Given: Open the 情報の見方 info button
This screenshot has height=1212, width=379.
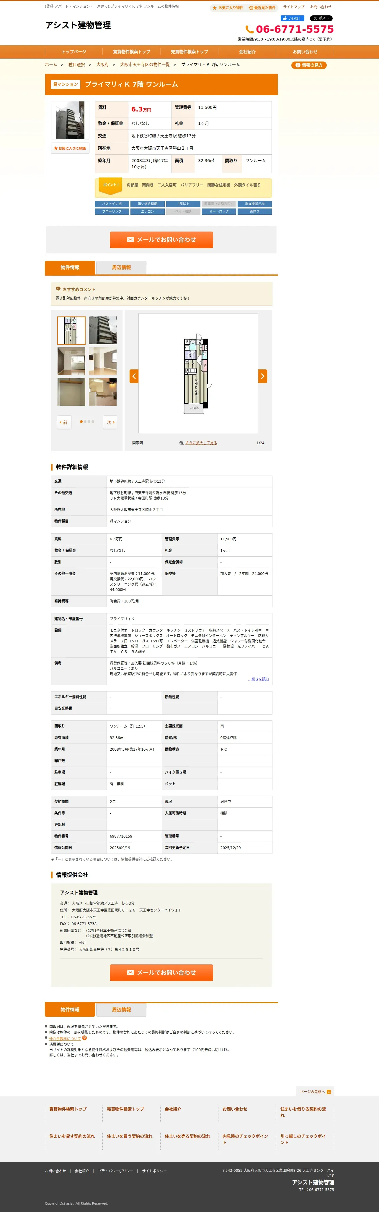Looking at the screenshot, I should [308, 65].
